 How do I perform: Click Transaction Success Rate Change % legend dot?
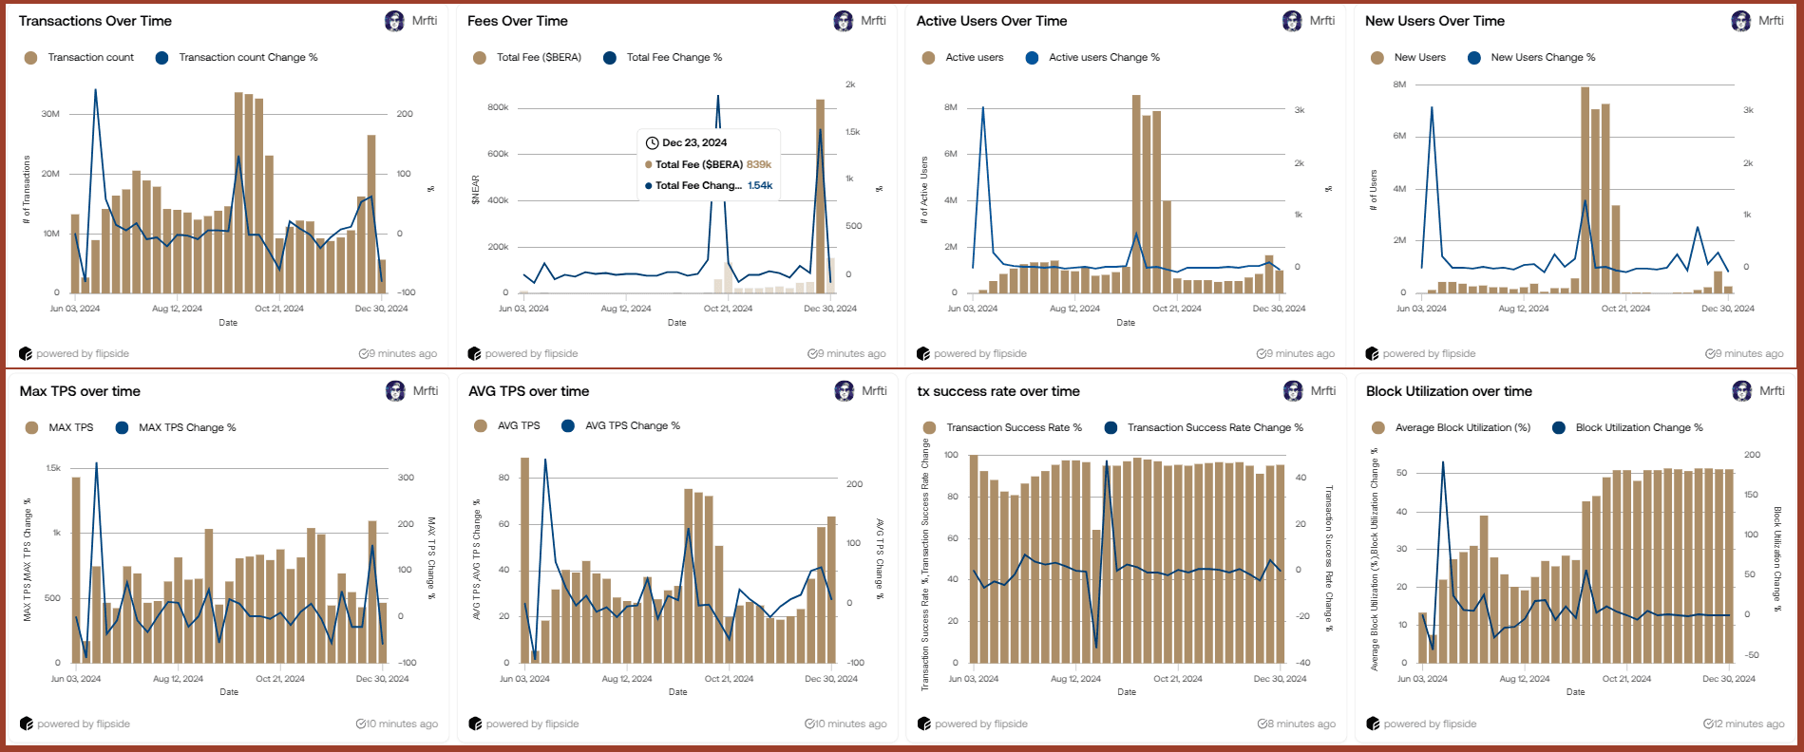point(1111,428)
